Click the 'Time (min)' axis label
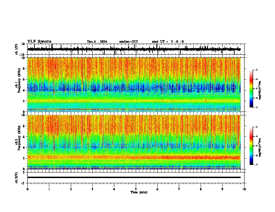Viewport: 275px width, 212px height. pyautogui.click(x=139, y=192)
